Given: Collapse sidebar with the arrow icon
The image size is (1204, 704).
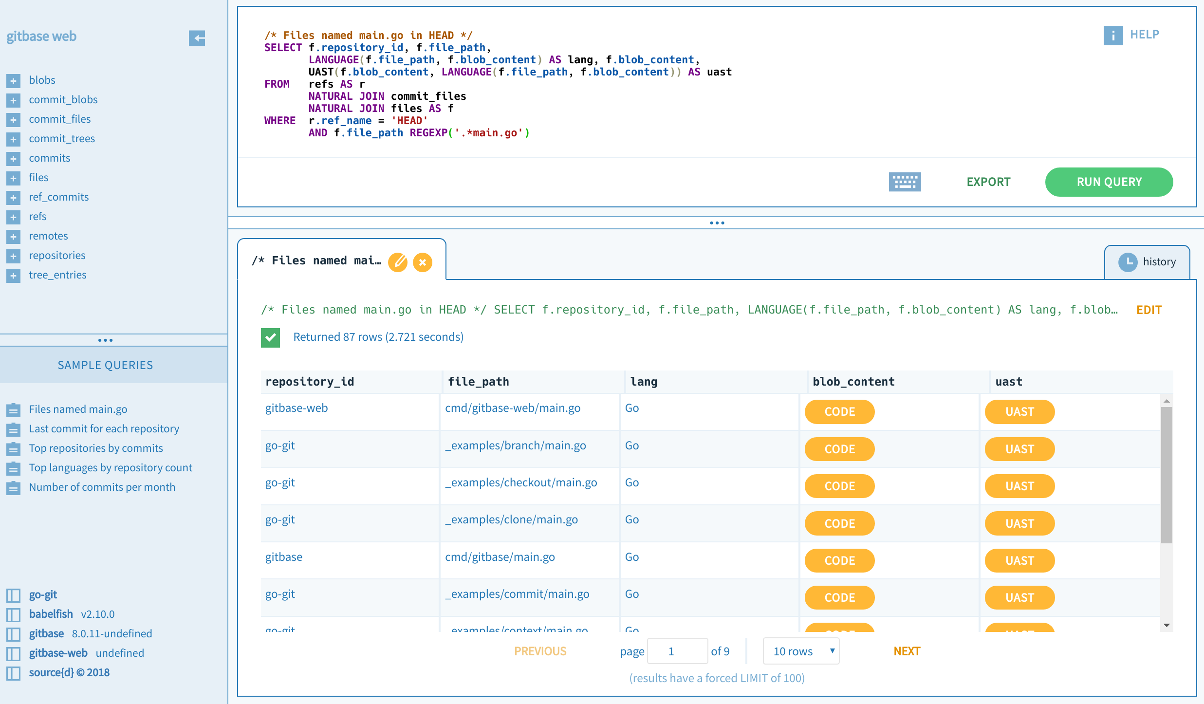Looking at the screenshot, I should coord(197,38).
